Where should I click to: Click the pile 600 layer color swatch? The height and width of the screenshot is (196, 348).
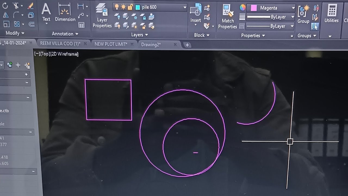point(138,7)
